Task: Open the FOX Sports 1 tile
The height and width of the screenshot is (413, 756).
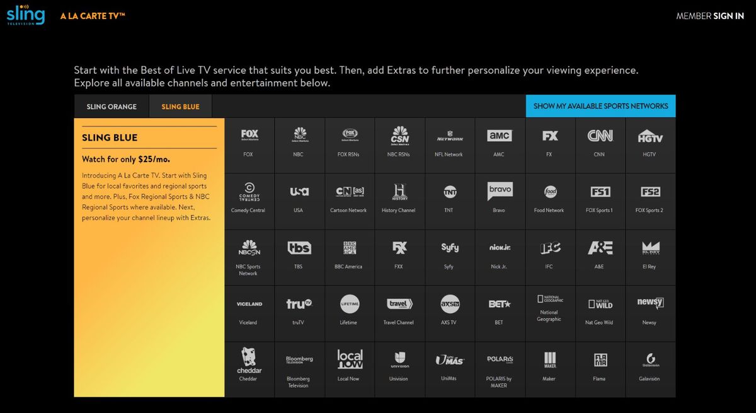Action: [x=600, y=201]
